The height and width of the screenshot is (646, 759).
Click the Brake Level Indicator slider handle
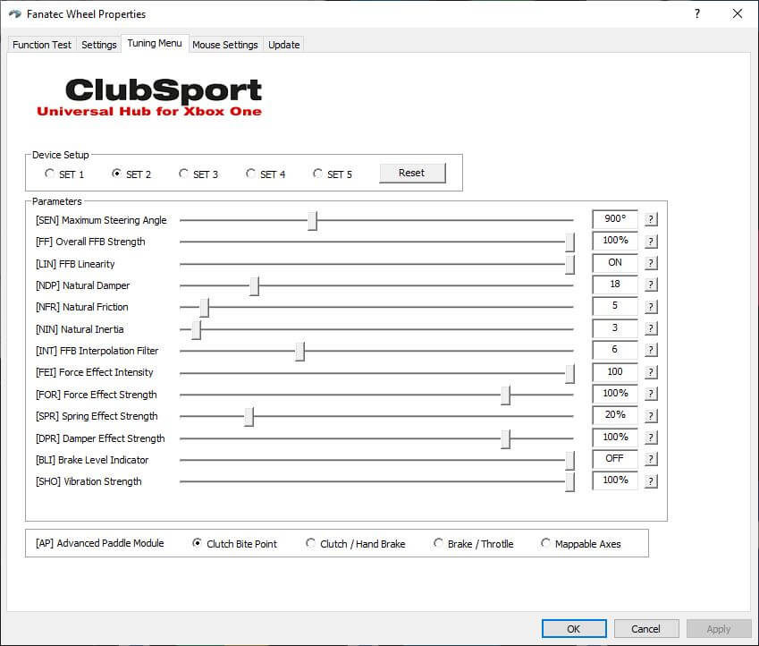point(569,460)
